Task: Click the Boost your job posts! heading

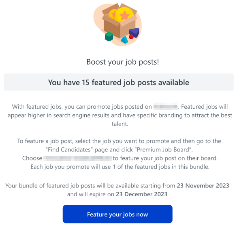Action: click(123, 62)
